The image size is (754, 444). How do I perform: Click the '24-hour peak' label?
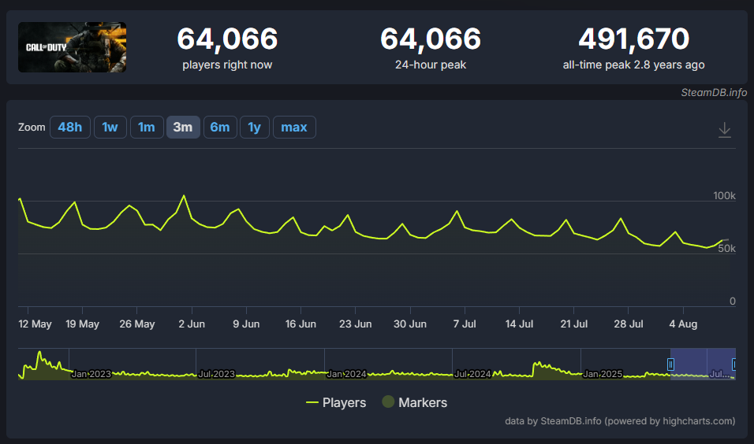click(431, 65)
